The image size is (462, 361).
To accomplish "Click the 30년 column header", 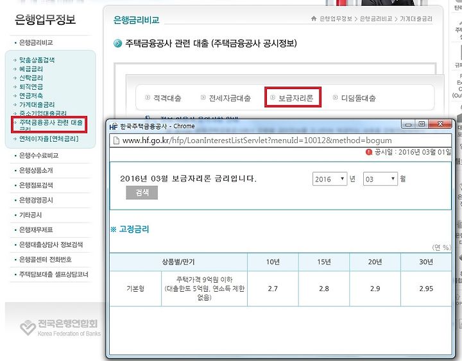I will click(426, 262).
